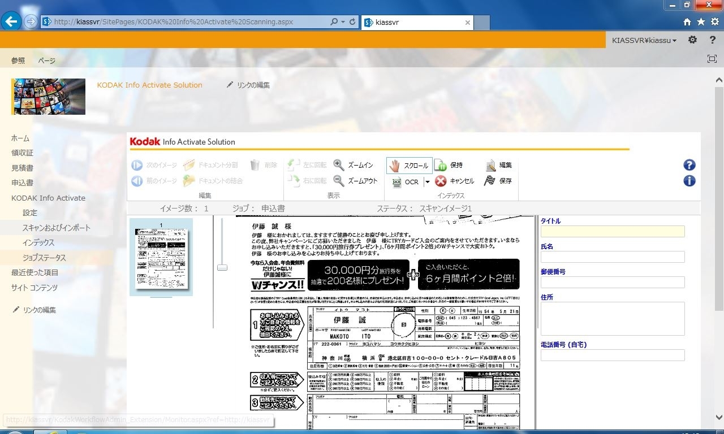Open KODAK Info Activate Solution link
The height and width of the screenshot is (434, 724).
click(x=149, y=85)
